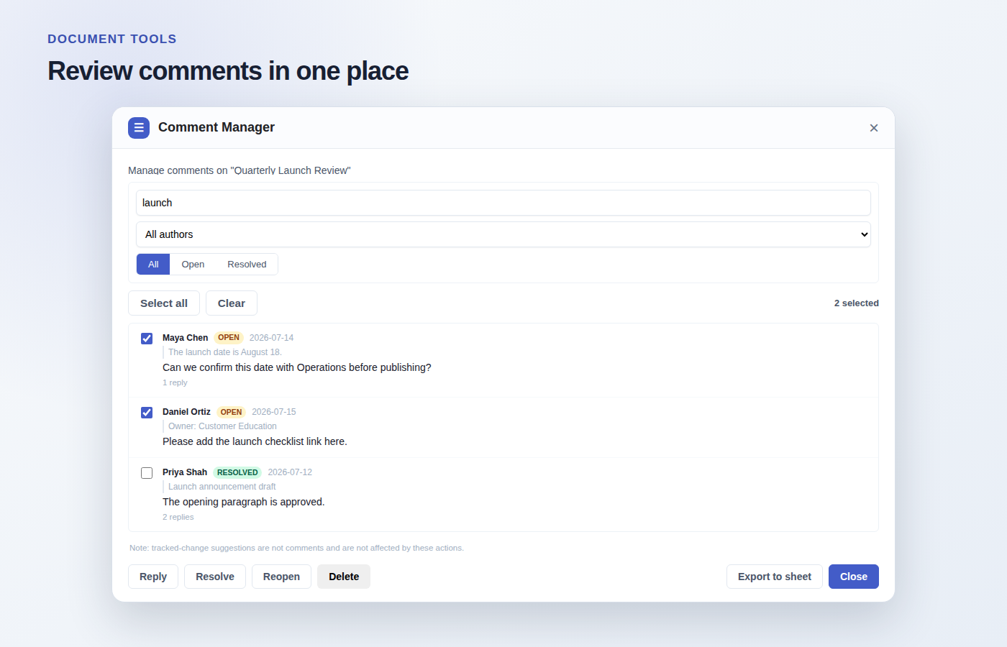Switch to the Resolved filter tab
Image resolution: width=1007 pixels, height=647 pixels.
tap(247, 265)
